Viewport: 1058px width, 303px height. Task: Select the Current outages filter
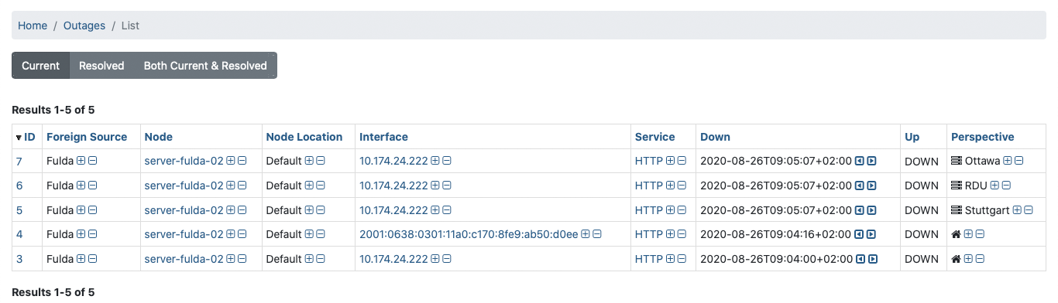point(40,66)
